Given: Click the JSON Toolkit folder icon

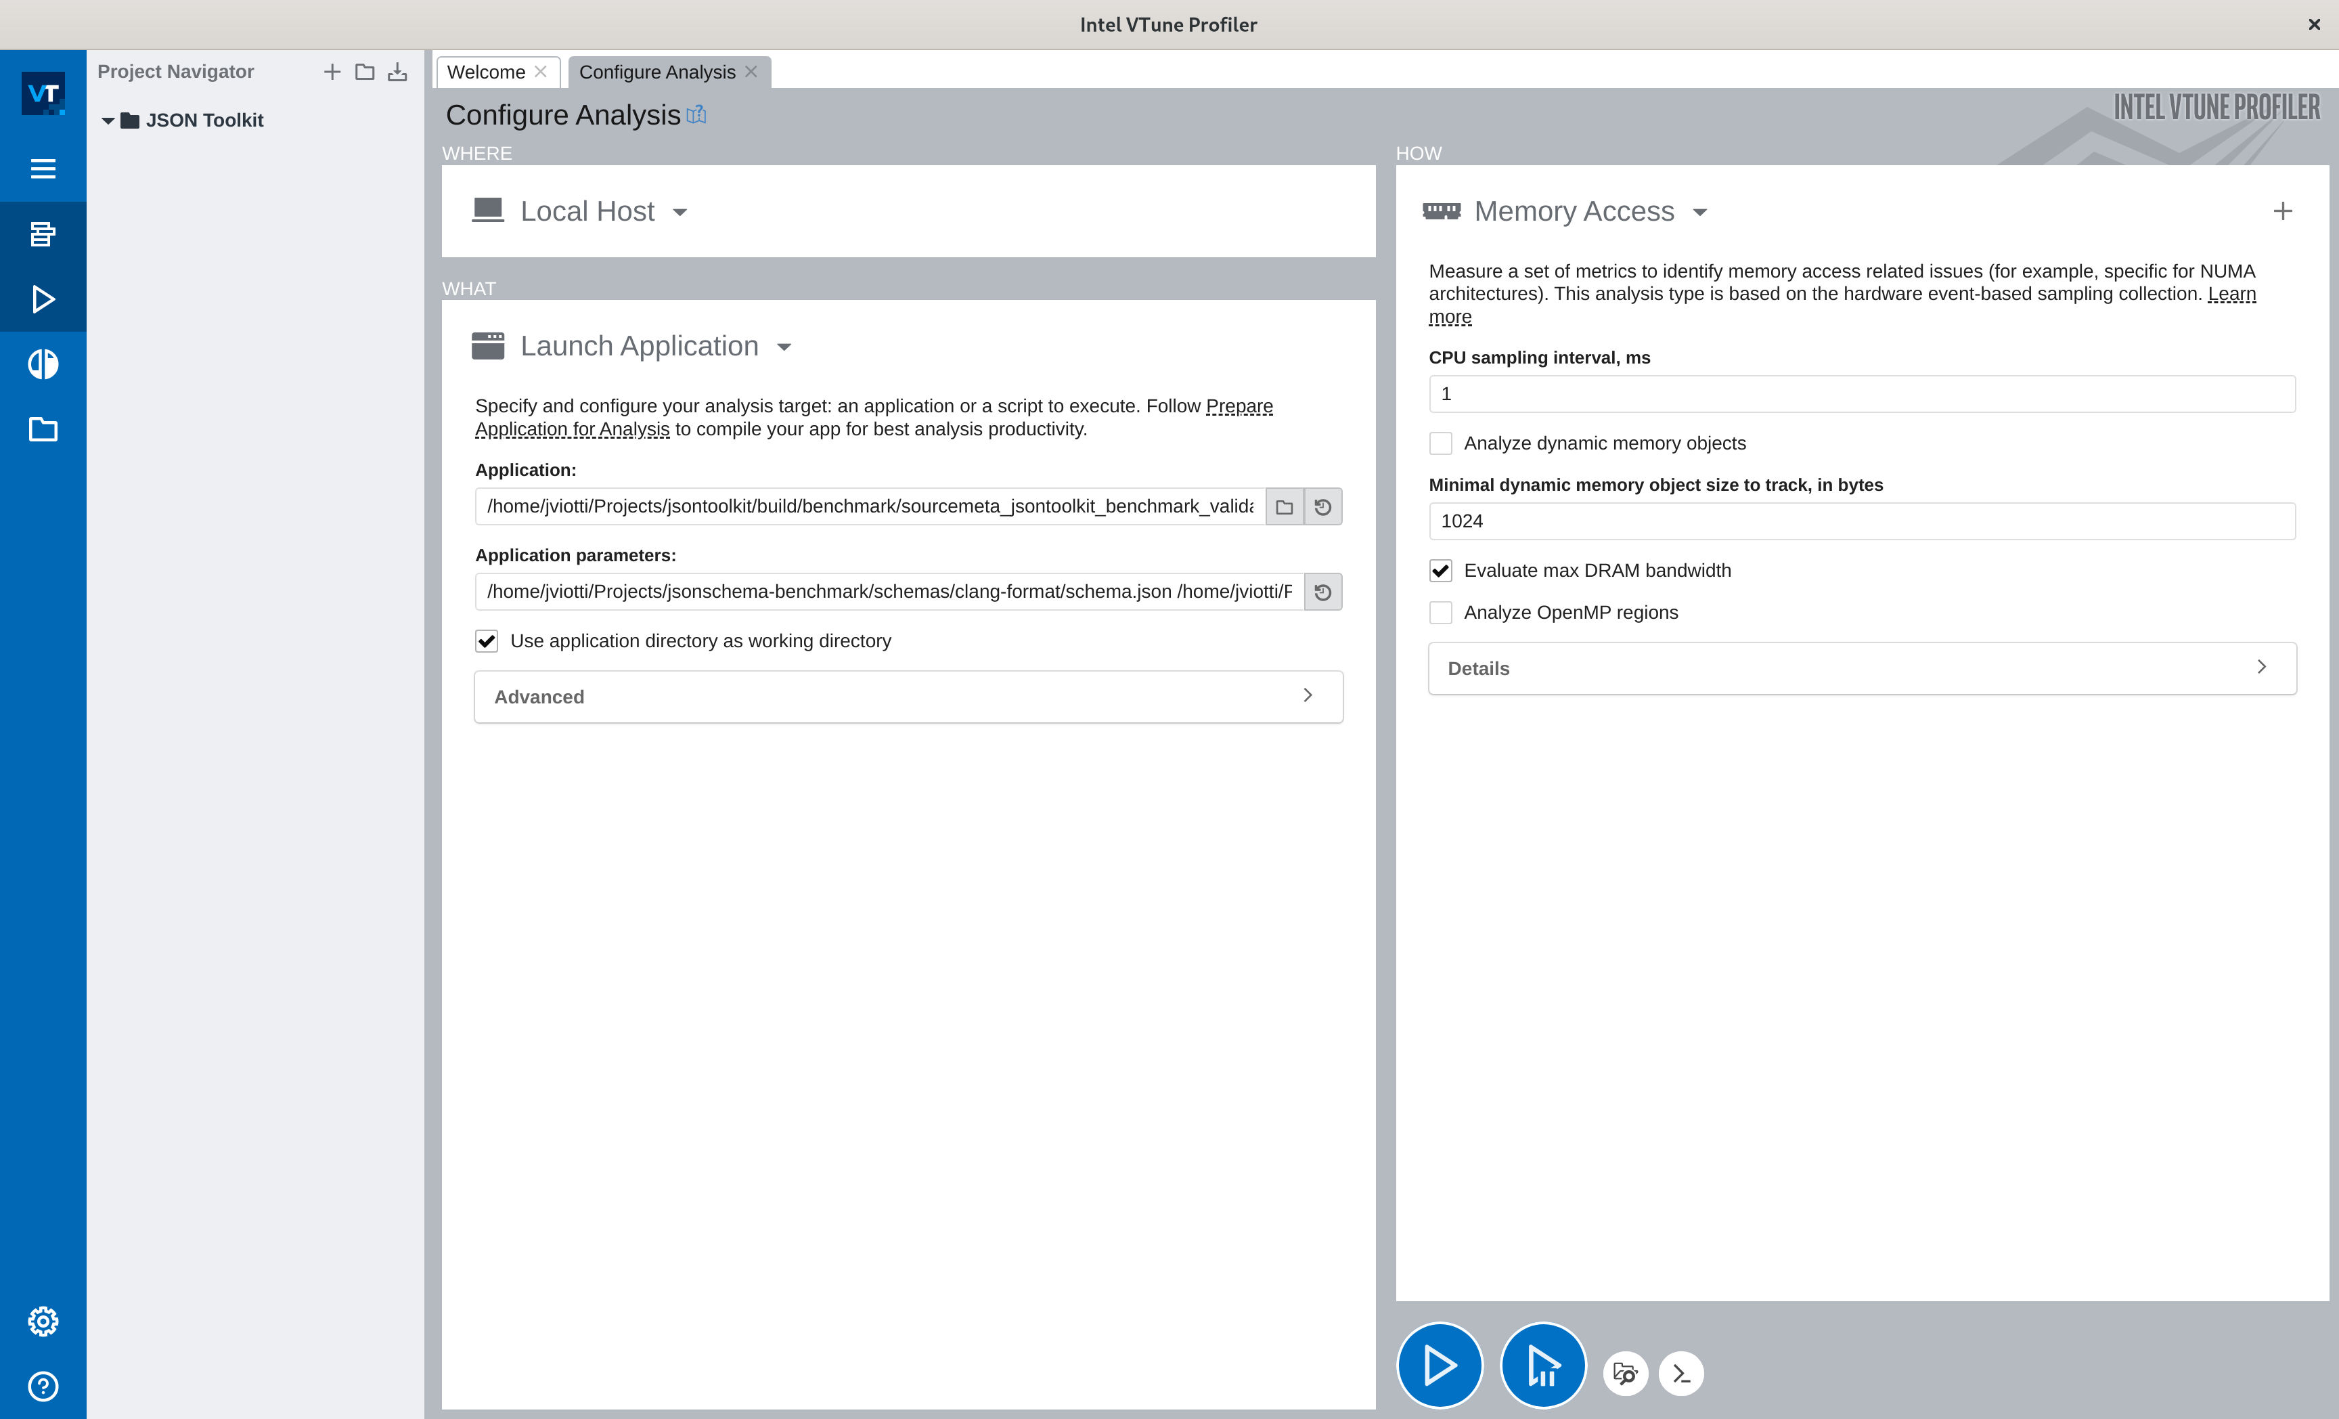Looking at the screenshot, I should 130,121.
